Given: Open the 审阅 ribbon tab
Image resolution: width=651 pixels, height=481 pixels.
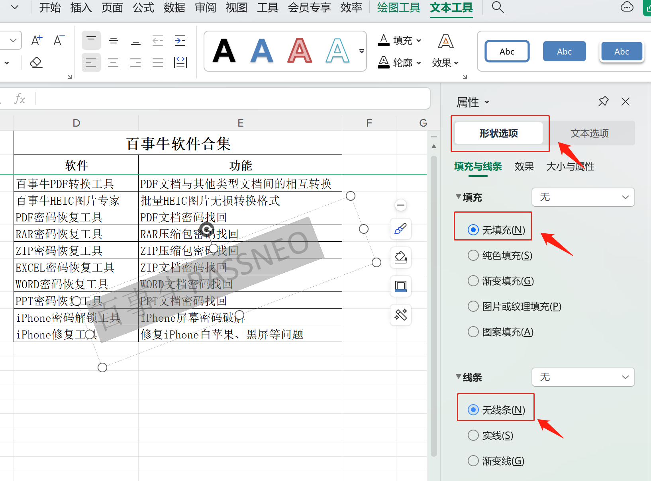Looking at the screenshot, I should coord(206,7).
